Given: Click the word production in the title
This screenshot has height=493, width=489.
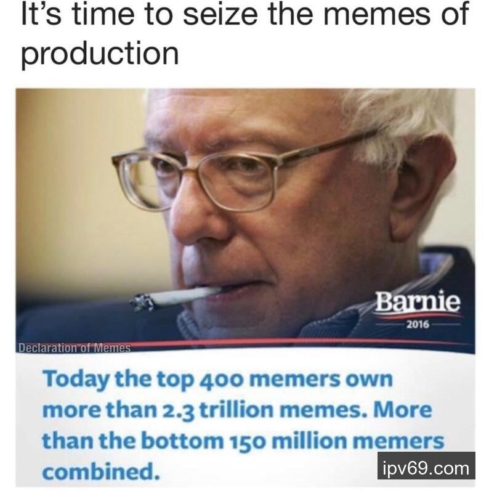Looking at the screenshot, I should (100, 53).
